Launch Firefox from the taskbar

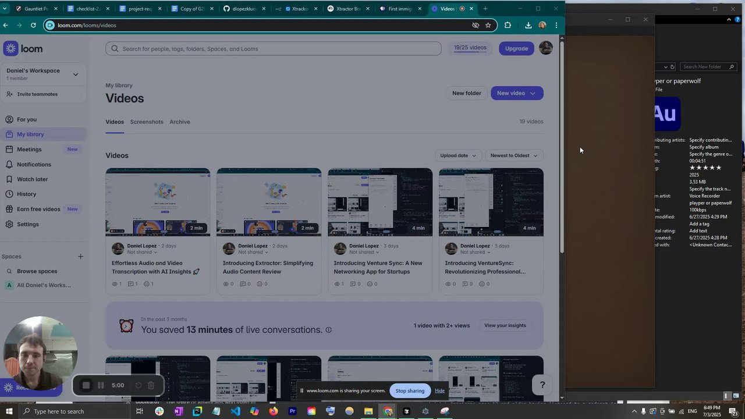tap(274, 411)
